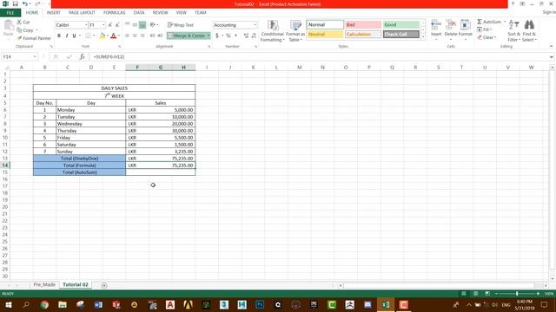Open the font size dropdown showing 11
The width and height of the screenshot is (556, 312).
click(103, 25)
